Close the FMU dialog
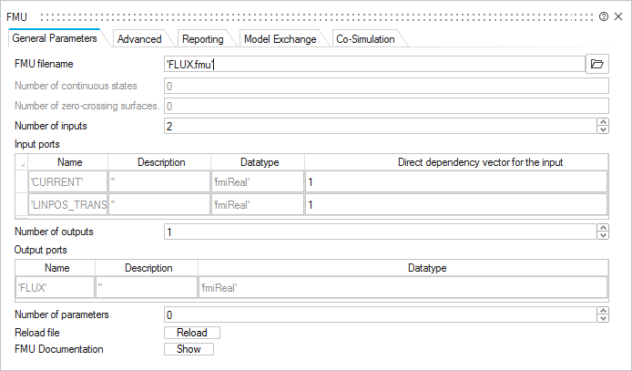The width and height of the screenshot is (632, 371). pos(618,16)
